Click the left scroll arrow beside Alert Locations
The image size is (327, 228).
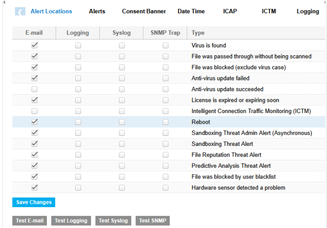coord(20,12)
